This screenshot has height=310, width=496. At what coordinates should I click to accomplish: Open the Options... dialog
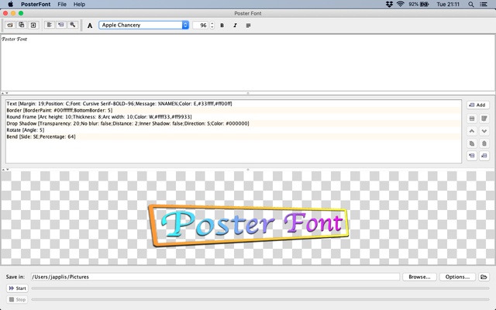(x=457, y=277)
